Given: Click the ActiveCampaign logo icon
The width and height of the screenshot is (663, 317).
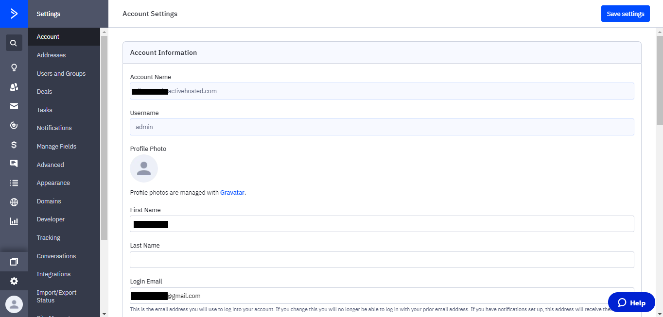Looking at the screenshot, I should click(14, 14).
